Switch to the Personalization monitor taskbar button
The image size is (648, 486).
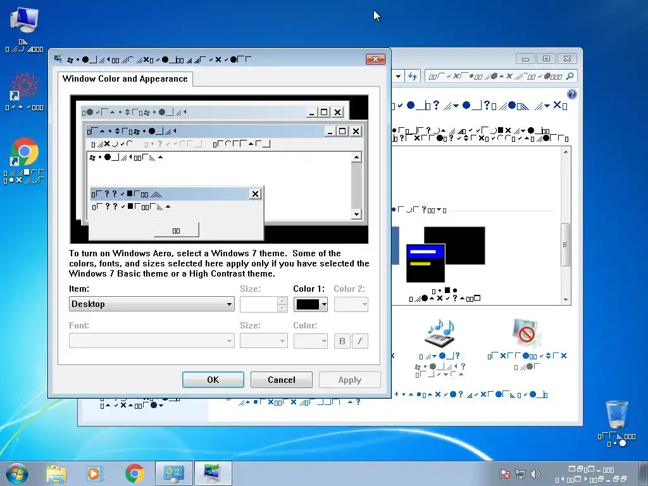point(213,473)
